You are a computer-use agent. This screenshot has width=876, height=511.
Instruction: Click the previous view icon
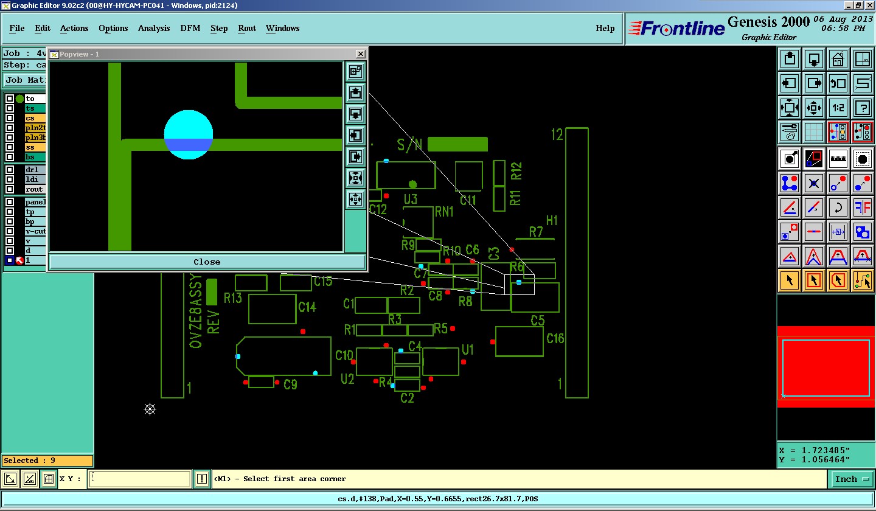click(838, 83)
